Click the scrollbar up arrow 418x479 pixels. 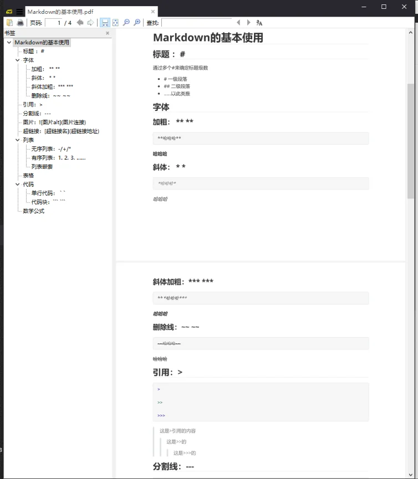[x=411, y=32]
